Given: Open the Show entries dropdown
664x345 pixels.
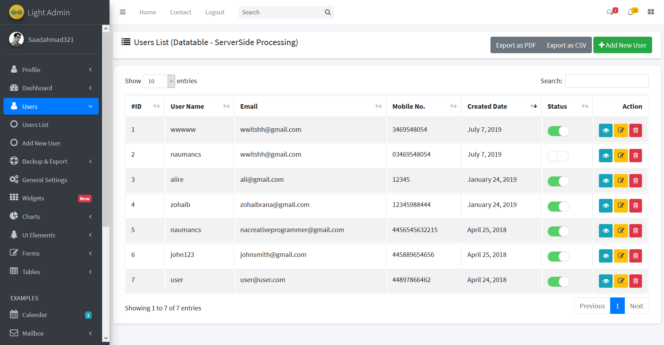Looking at the screenshot, I should point(158,81).
